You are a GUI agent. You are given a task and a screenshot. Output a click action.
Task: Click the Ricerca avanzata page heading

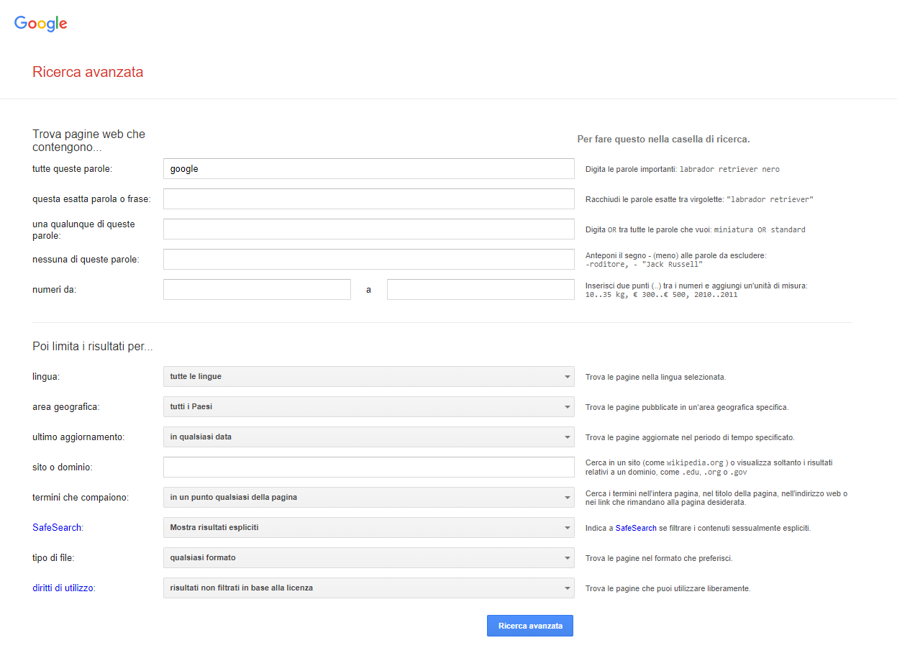tap(88, 73)
